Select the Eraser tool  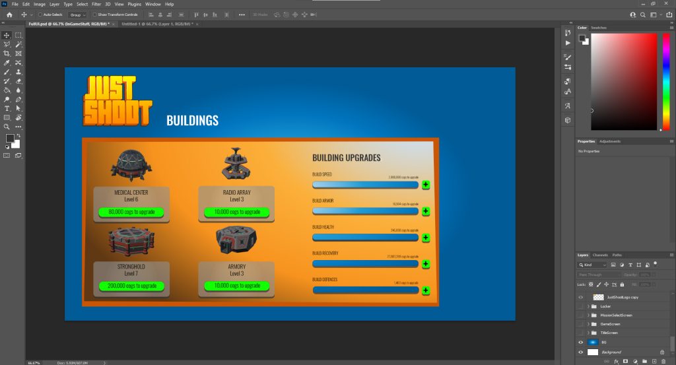(x=18, y=81)
